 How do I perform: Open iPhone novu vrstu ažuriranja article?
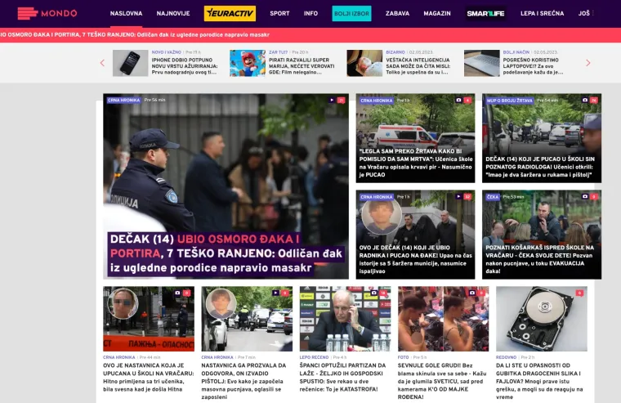185,66
